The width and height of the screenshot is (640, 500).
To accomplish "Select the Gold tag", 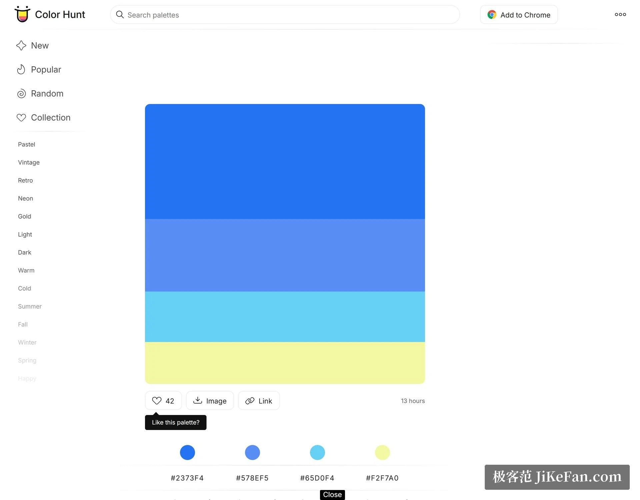I will [x=24, y=216].
